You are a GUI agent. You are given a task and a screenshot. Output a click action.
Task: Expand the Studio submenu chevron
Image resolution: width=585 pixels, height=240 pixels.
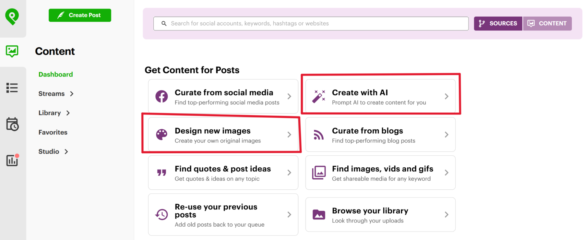66,152
